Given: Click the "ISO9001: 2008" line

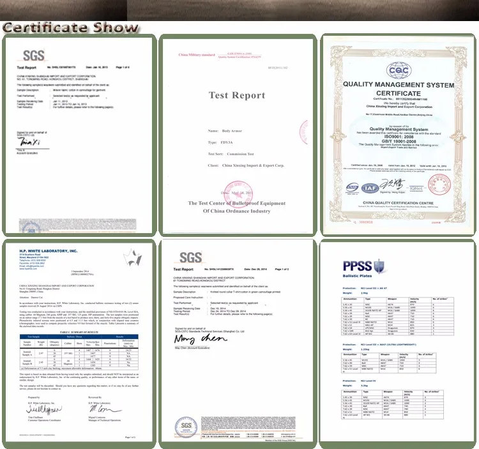Looking at the screenshot, I should tap(399, 137).
